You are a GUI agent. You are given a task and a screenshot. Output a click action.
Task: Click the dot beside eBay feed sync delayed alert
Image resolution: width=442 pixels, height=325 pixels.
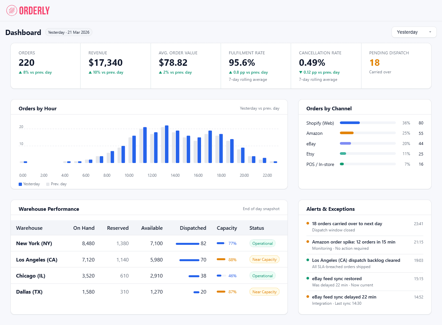(308, 297)
